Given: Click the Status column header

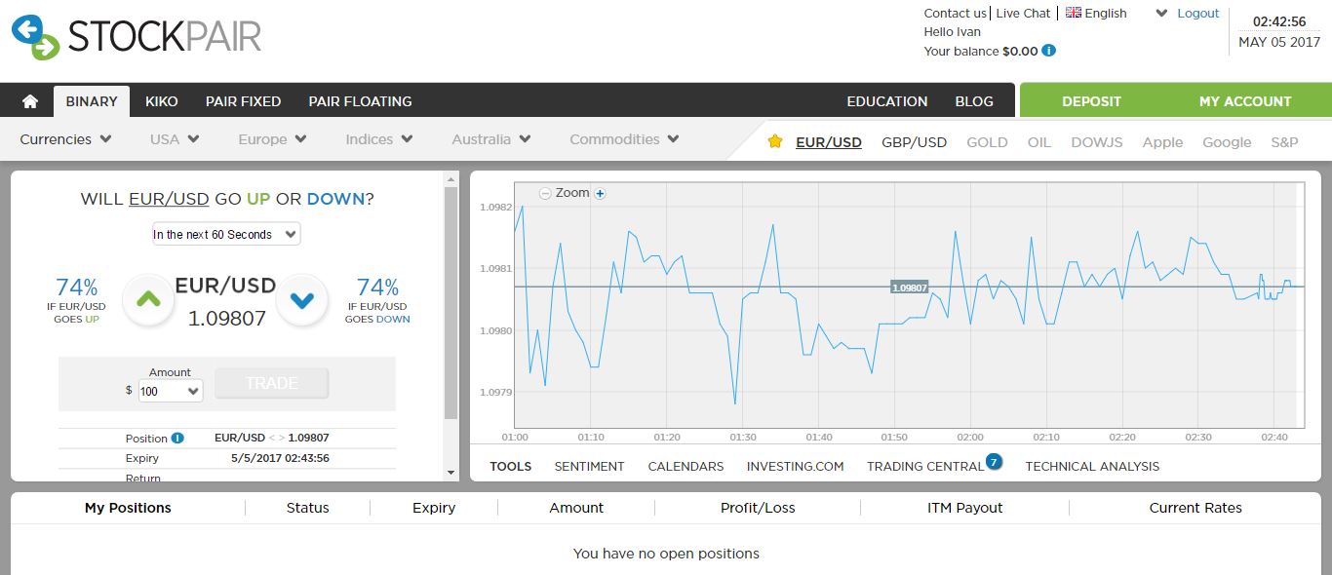Looking at the screenshot, I should (308, 508).
